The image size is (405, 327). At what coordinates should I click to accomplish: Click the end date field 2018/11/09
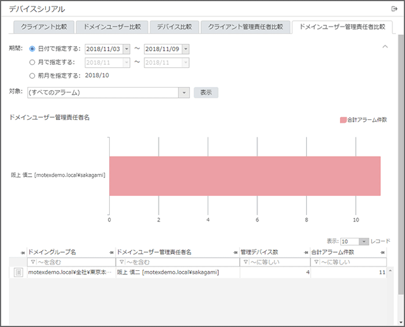[x=163, y=49]
